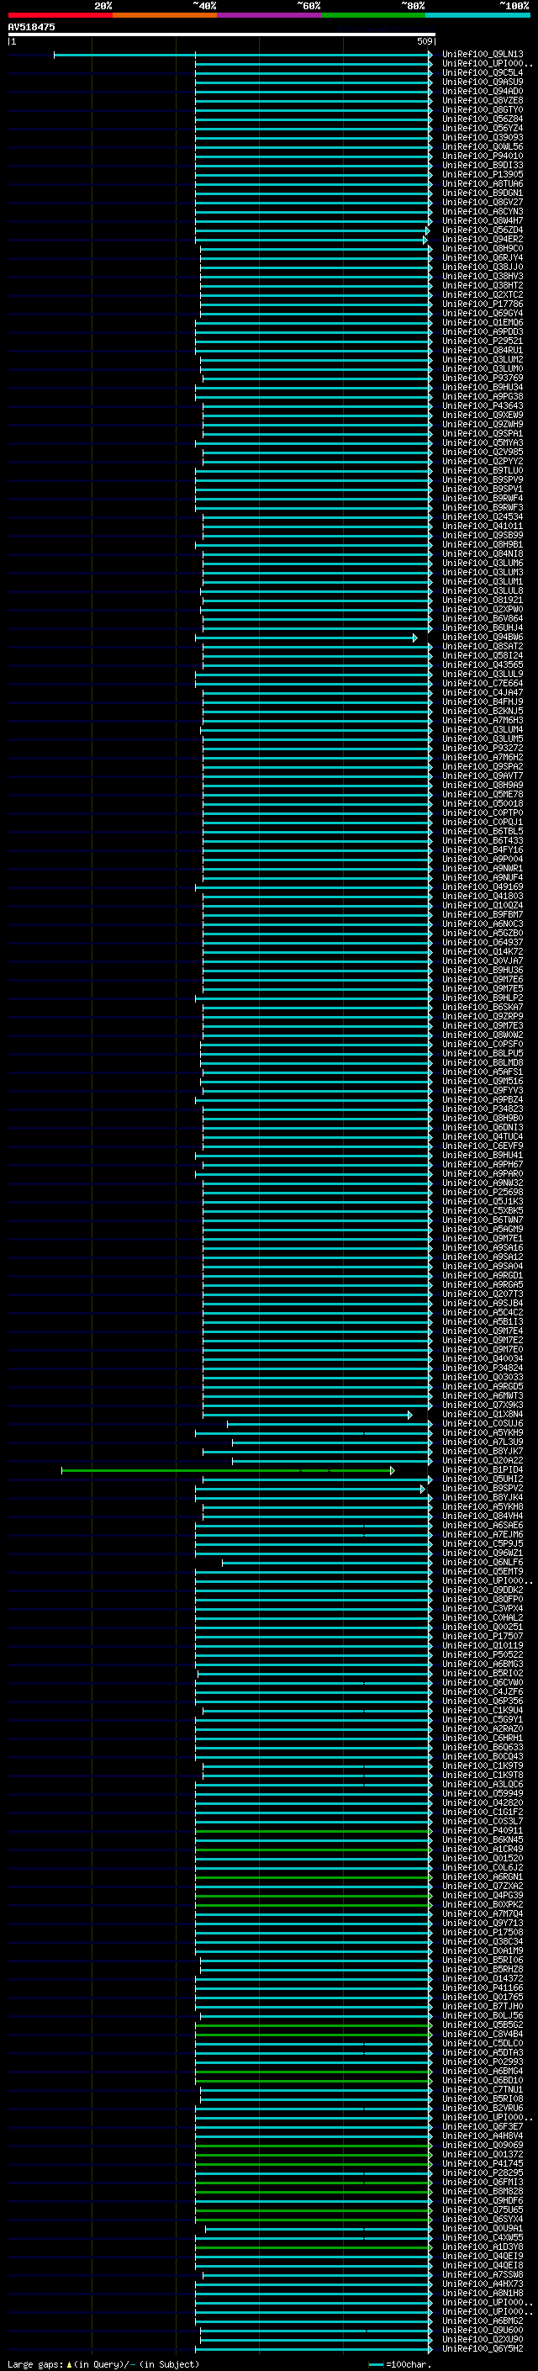
Task: Click label UniRef100_Q6RJY4
Action: click(483, 257)
